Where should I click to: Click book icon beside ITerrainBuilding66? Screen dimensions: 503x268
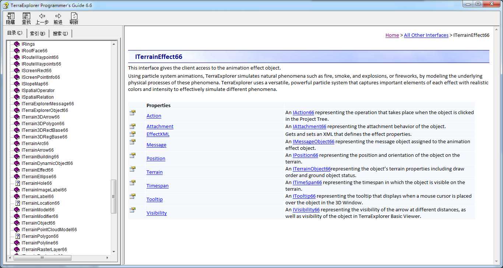tap(17, 157)
